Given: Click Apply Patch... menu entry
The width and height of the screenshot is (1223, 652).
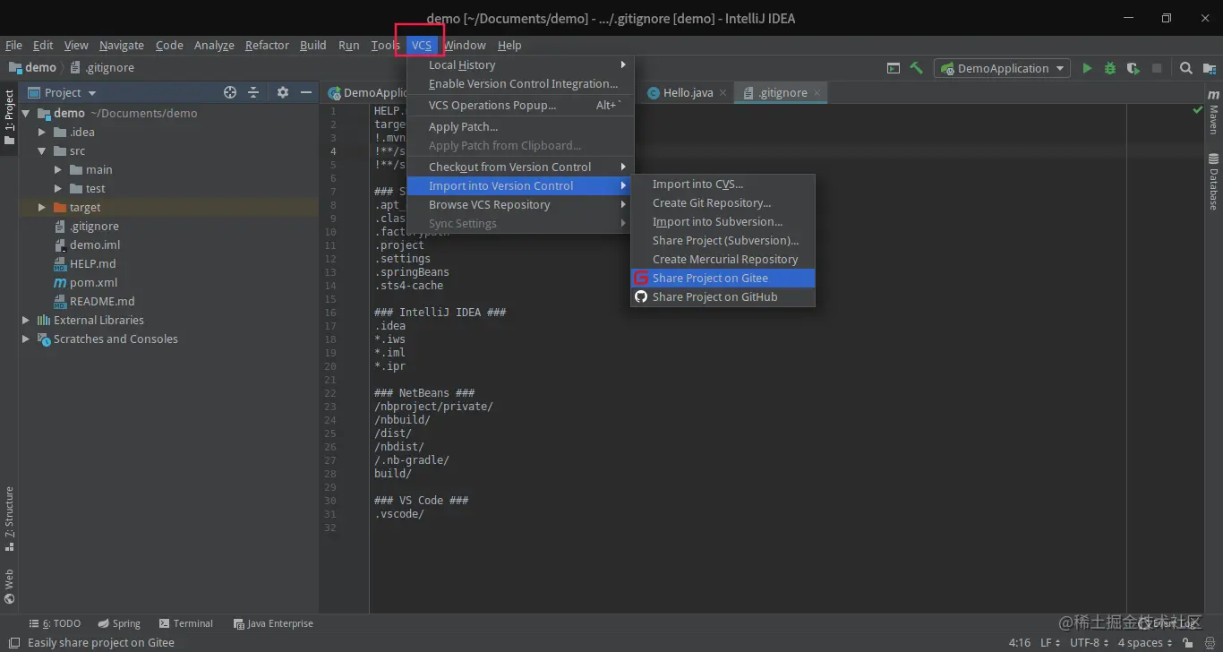Looking at the screenshot, I should click(520, 127).
